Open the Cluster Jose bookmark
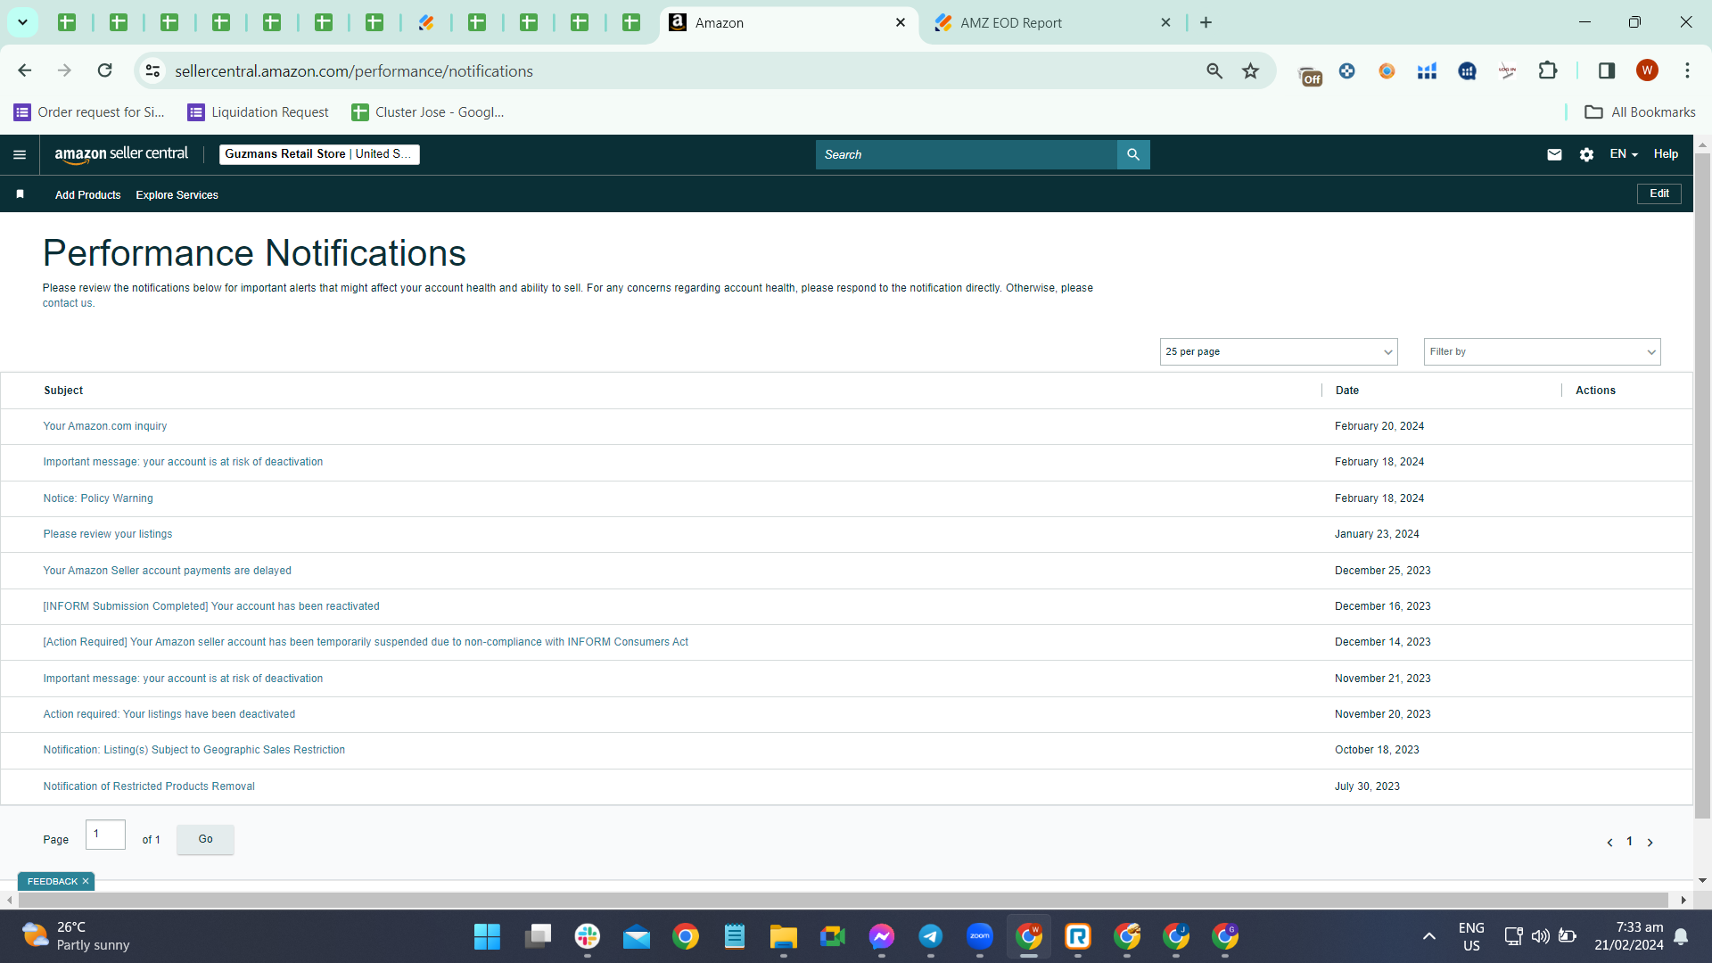 [428, 112]
